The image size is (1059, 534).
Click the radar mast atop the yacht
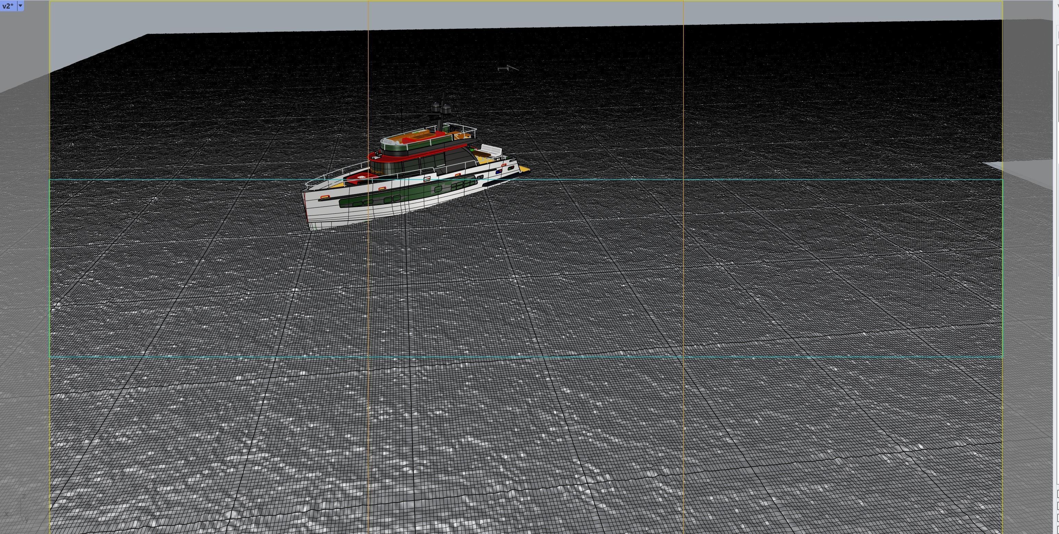[441, 108]
